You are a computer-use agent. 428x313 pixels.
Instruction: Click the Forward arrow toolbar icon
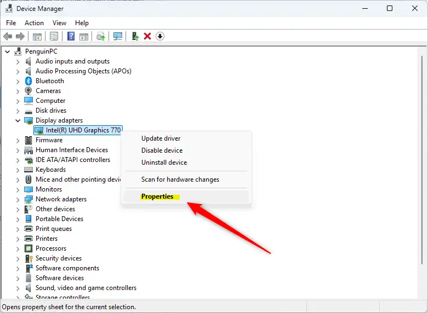pyautogui.click(x=20, y=36)
